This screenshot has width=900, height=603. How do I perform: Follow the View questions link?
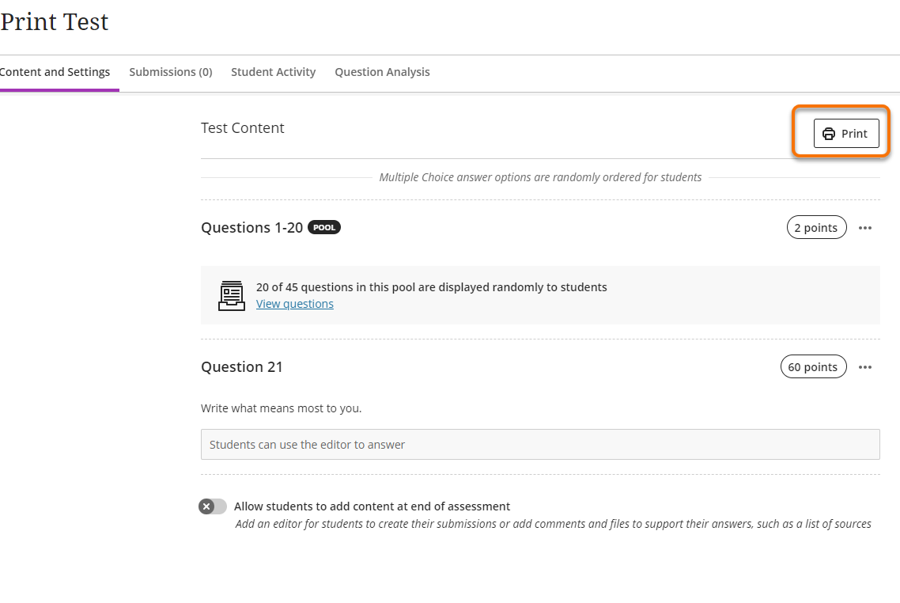click(295, 304)
